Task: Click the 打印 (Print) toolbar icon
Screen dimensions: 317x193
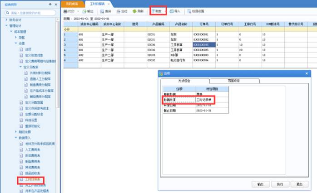Action: (67, 10)
